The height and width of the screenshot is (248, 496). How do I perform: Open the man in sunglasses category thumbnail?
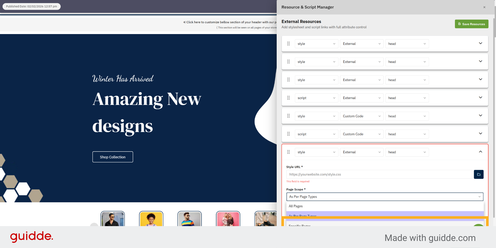(113, 219)
